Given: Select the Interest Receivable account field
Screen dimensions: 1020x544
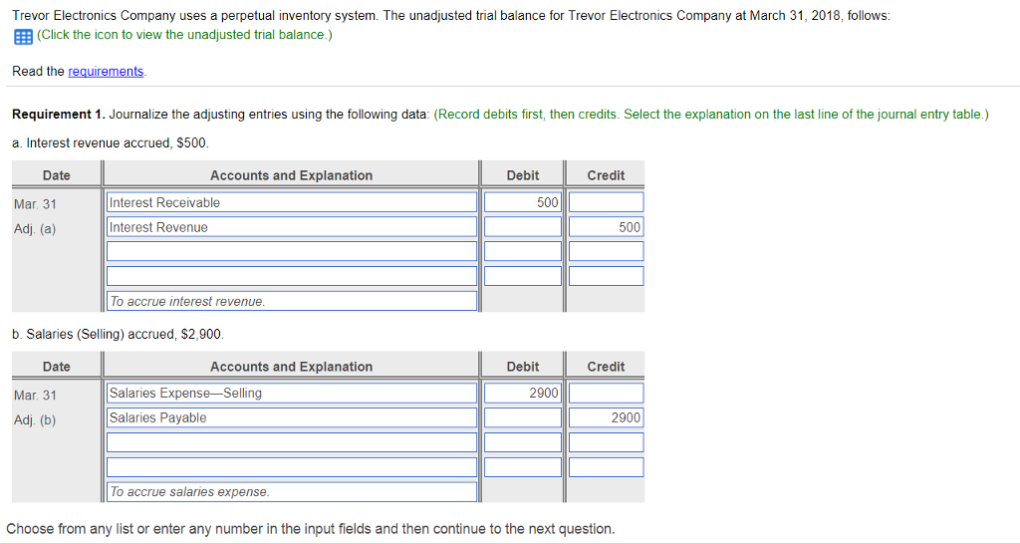Looking at the screenshot, I should point(292,202).
